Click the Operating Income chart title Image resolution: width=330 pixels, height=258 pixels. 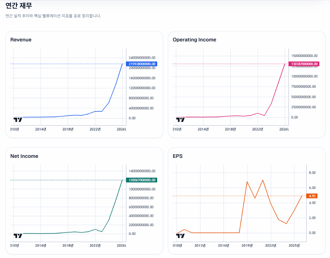tap(194, 40)
